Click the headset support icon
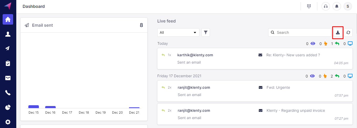This screenshot has height=128, width=357. [x=326, y=6]
